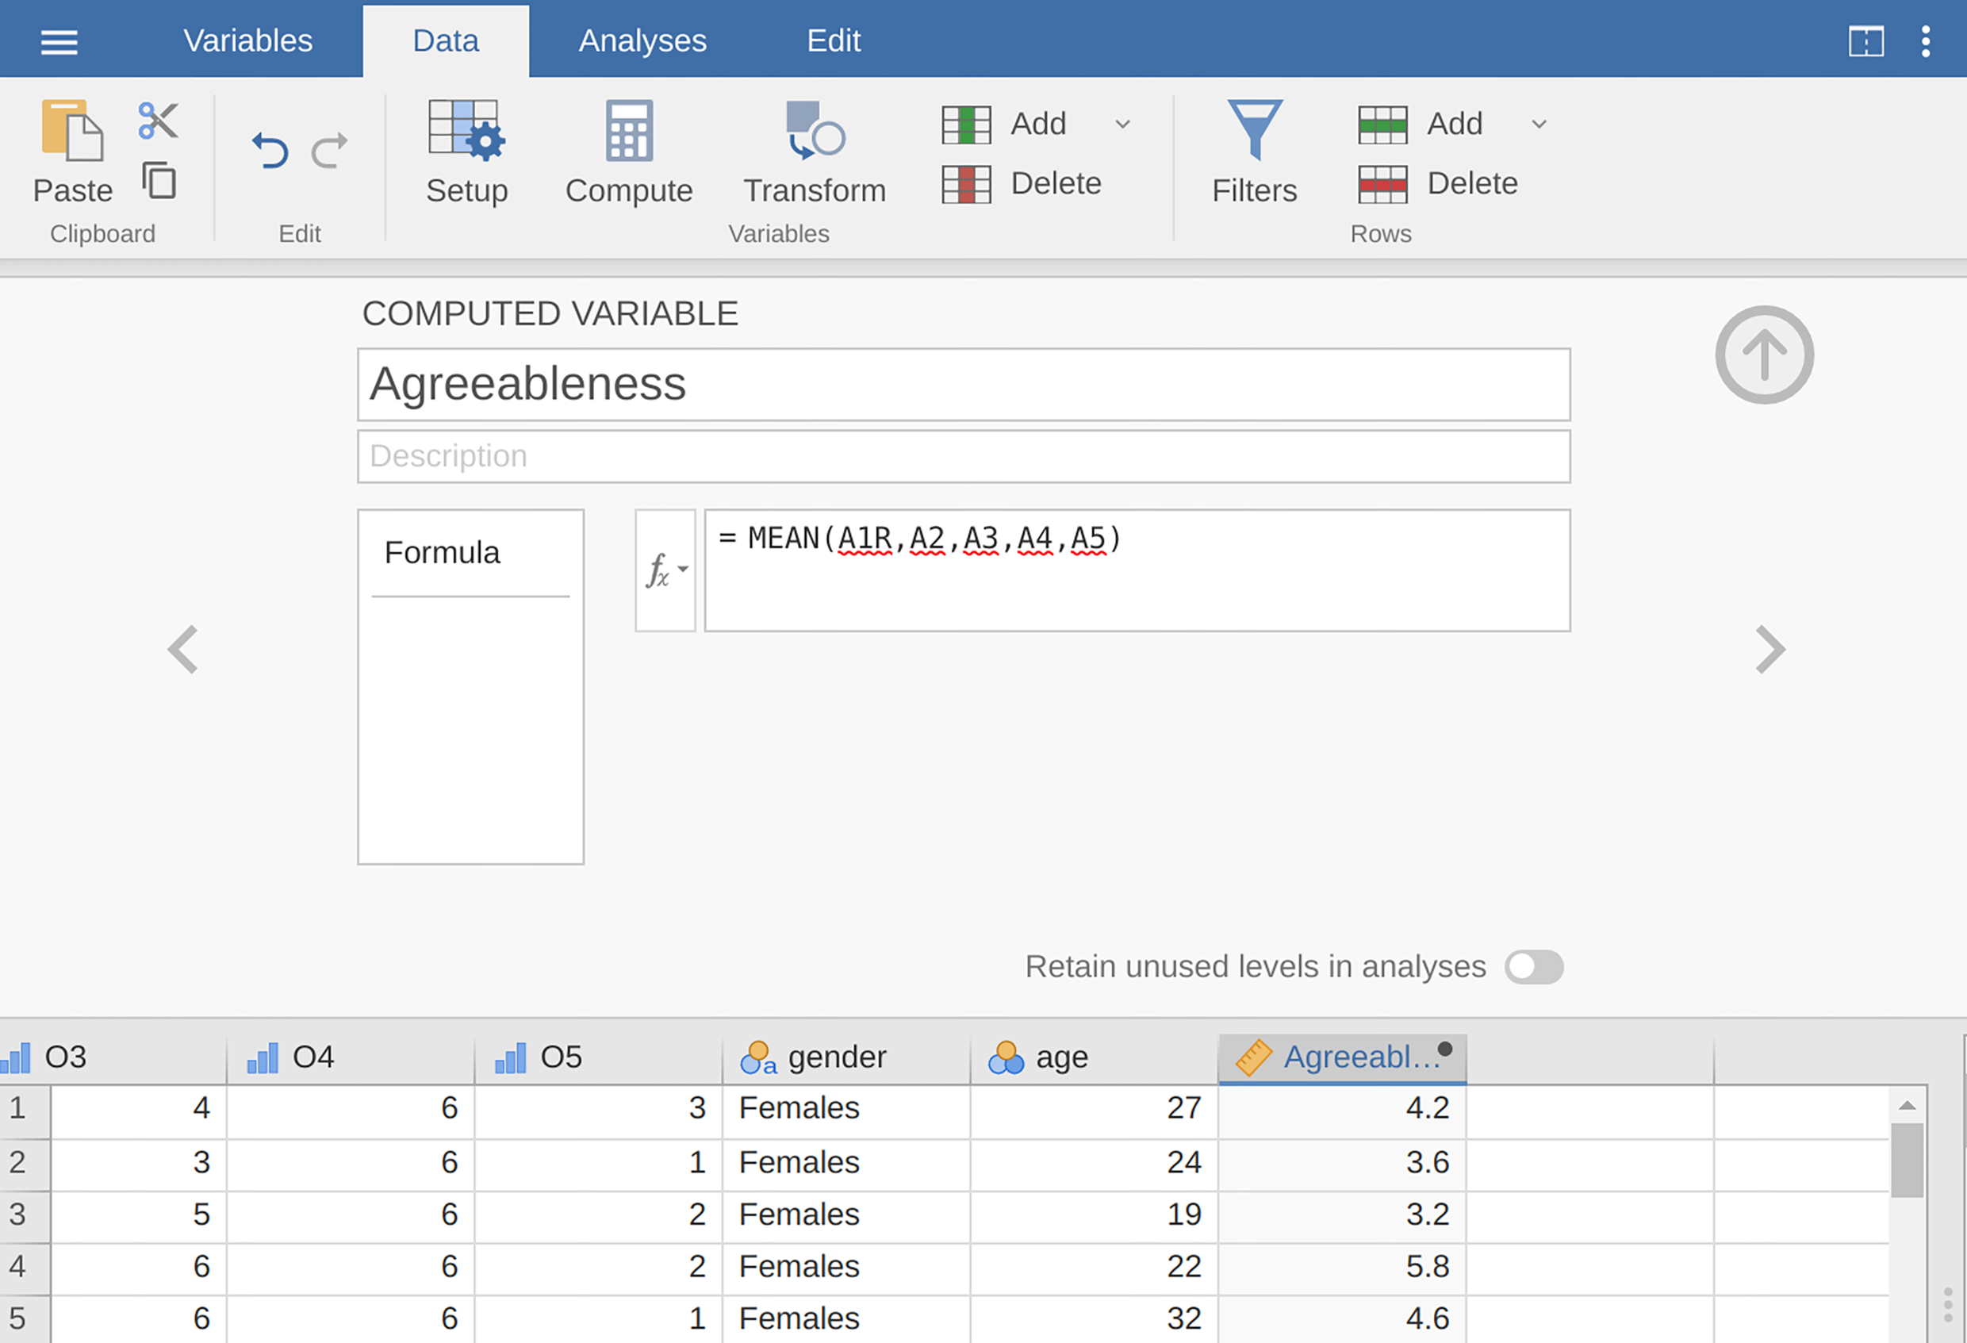Open the three-dot application menu

tap(1926, 40)
